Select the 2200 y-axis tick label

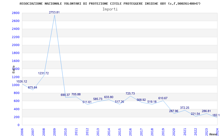pyautogui.click(x=16, y=37)
